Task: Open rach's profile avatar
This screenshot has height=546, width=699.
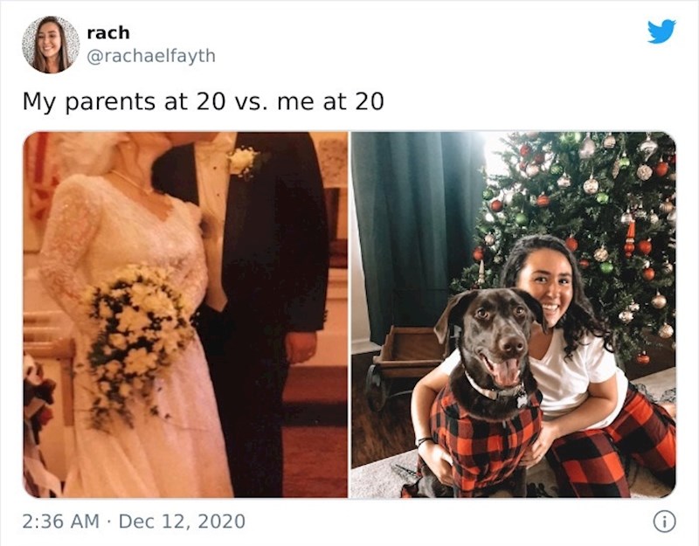Action: click(x=51, y=45)
